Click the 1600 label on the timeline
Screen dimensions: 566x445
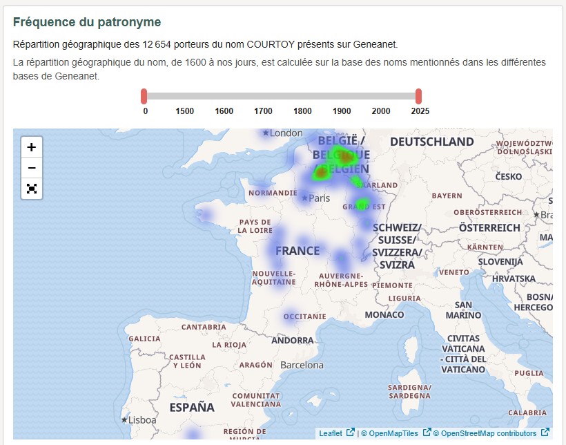[x=224, y=111]
